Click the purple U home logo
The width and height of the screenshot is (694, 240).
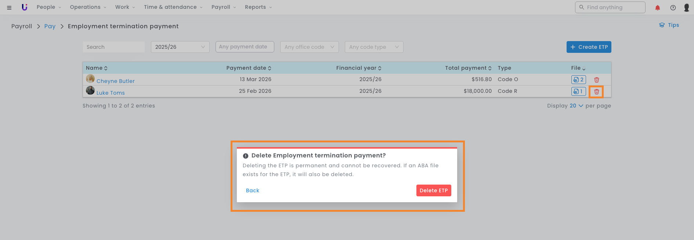click(x=25, y=7)
